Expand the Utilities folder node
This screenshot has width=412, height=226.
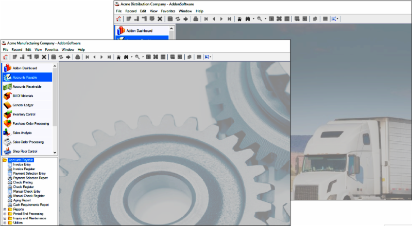tap(5, 222)
